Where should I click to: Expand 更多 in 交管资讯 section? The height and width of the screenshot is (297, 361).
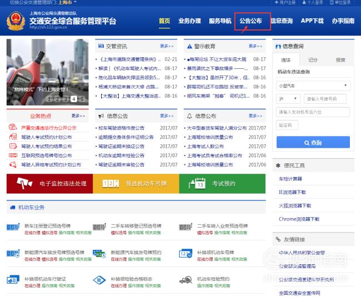coord(167,46)
